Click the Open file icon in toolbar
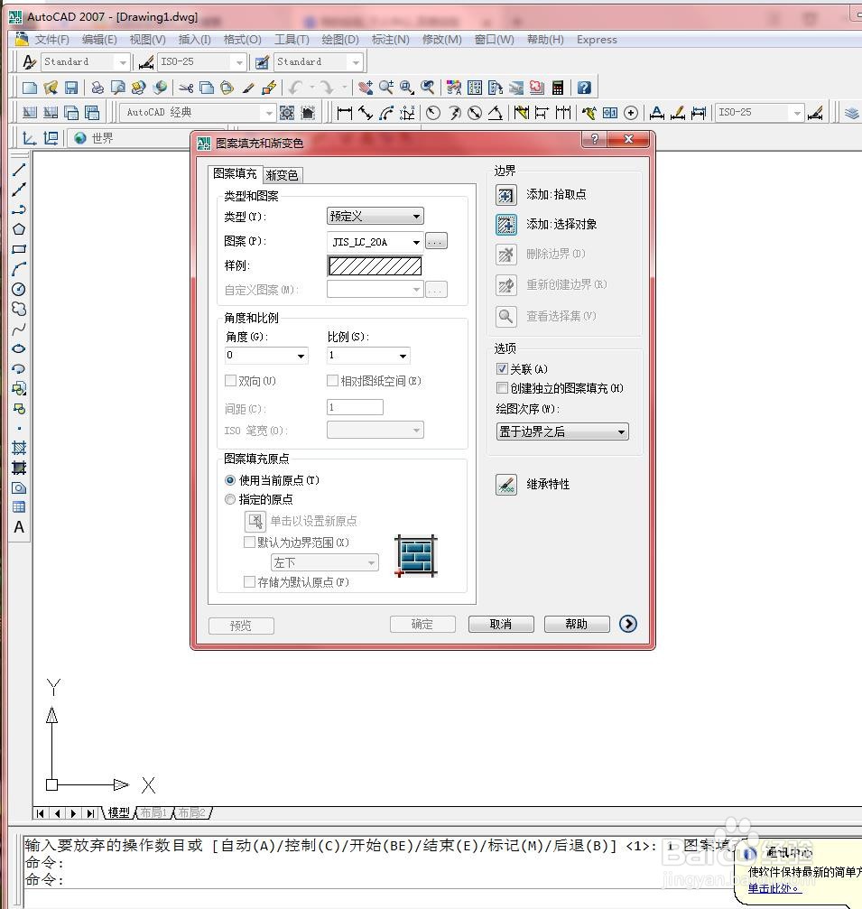862x909 pixels. (x=51, y=88)
